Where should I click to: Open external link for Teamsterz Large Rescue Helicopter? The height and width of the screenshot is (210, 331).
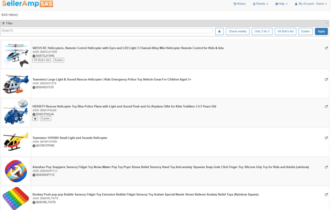[x=326, y=80]
